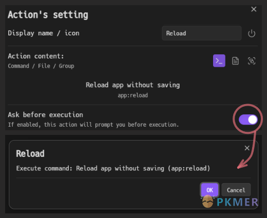Click the Reload dialog title text
The height and width of the screenshot is (218, 267).
coord(30,153)
